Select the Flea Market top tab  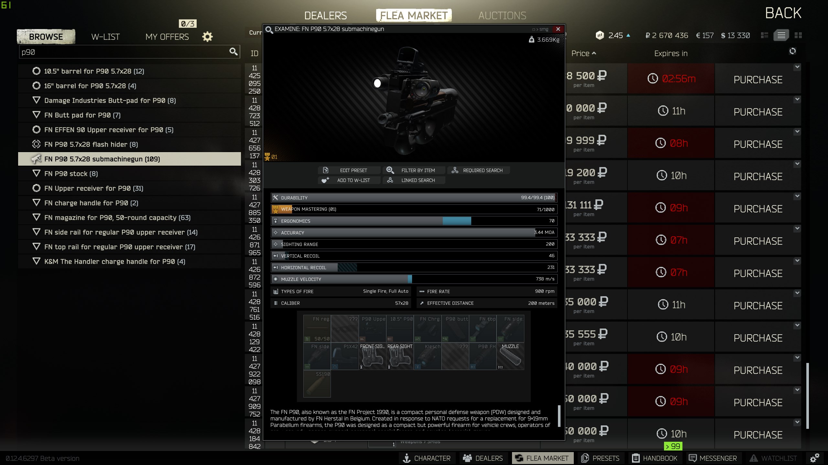click(x=414, y=15)
